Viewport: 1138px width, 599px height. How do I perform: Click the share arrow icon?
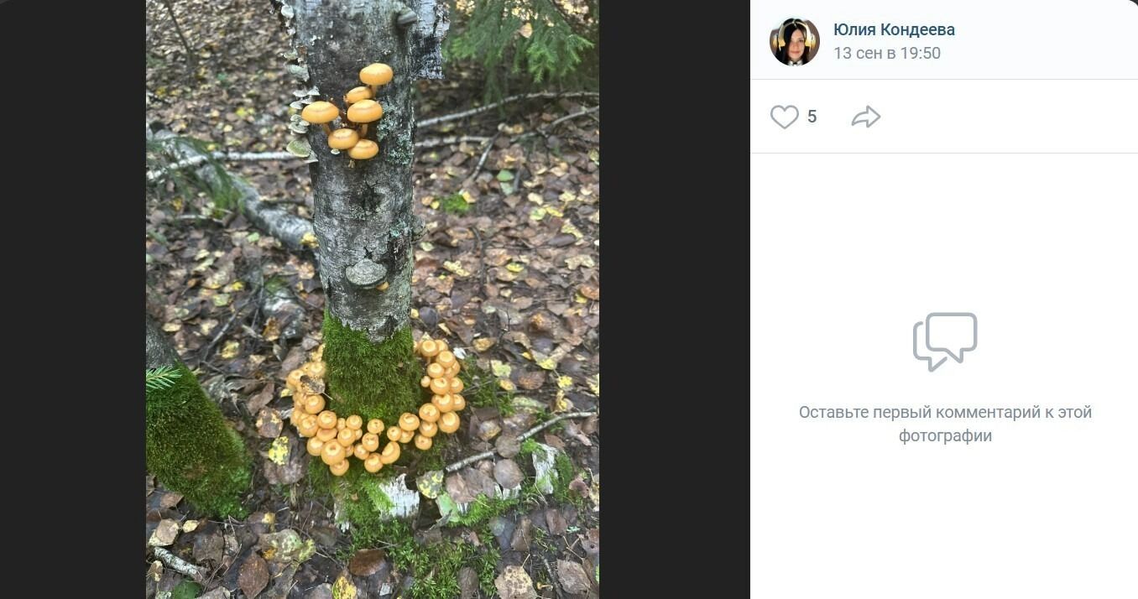pyautogui.click(x=865, y=117)
